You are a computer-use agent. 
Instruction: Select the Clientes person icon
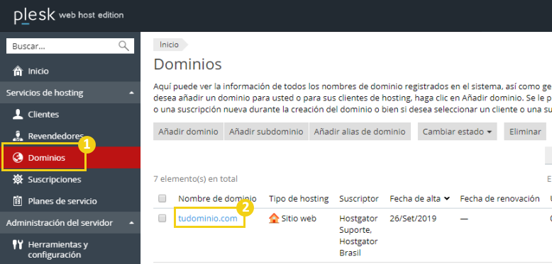(x=18, y=115)
